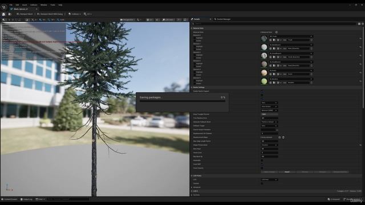The image size is (365, 205).
Task: Save the asset with the toolbar Save icon
Action: pyautogui.click(x=3, y=14)
